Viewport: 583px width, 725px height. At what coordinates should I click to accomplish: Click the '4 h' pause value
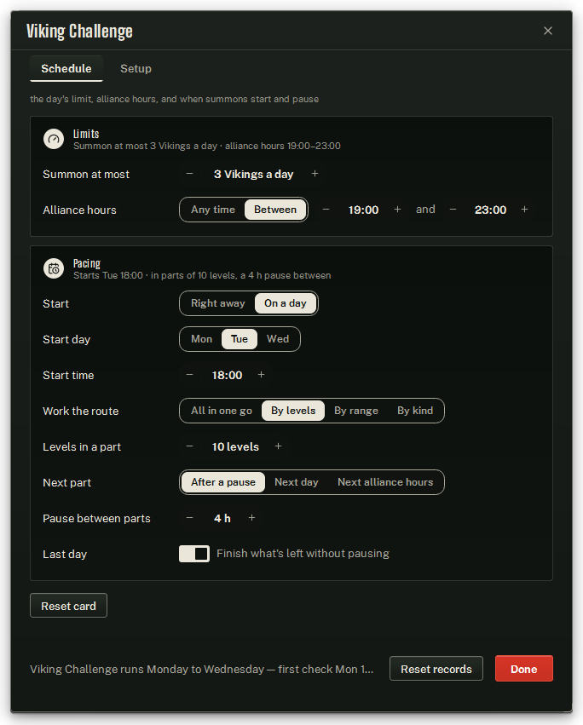tap(222, 518)
